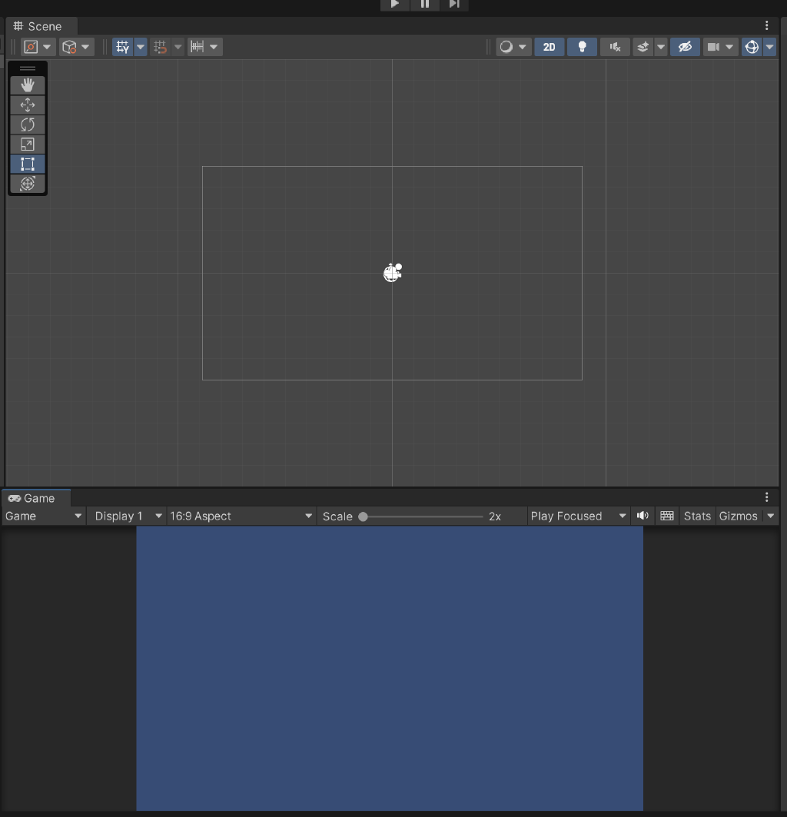This screenshot has width=787, height=817.
Task: Open the Display 1 dropdown
Action: tap(128, 516)
